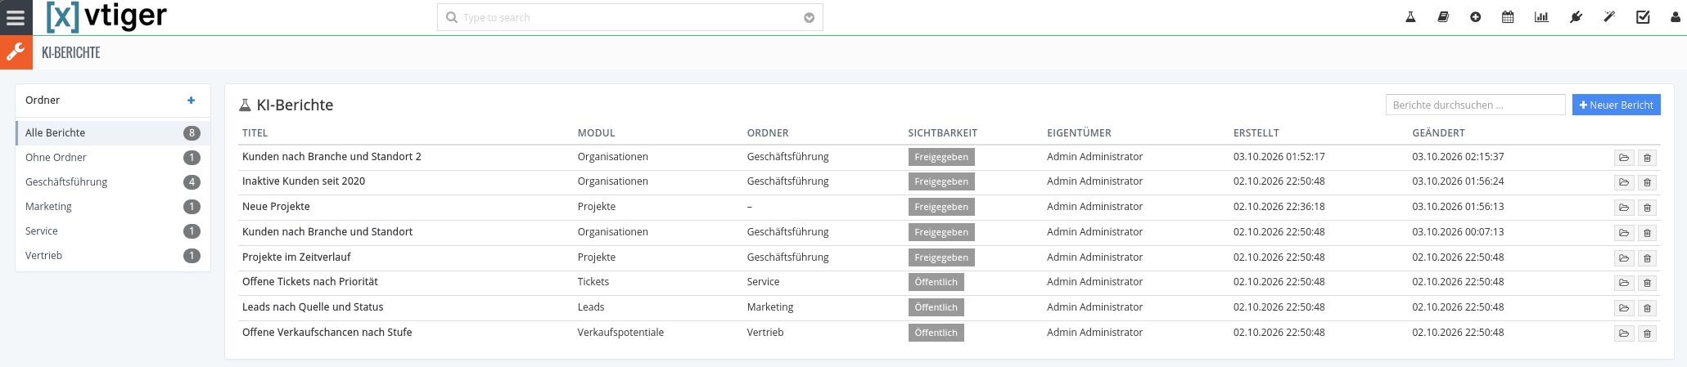Delete the 'Neue Projekte' report
The width and height of the screenshot is (1687, 367).
(1647, 208)
